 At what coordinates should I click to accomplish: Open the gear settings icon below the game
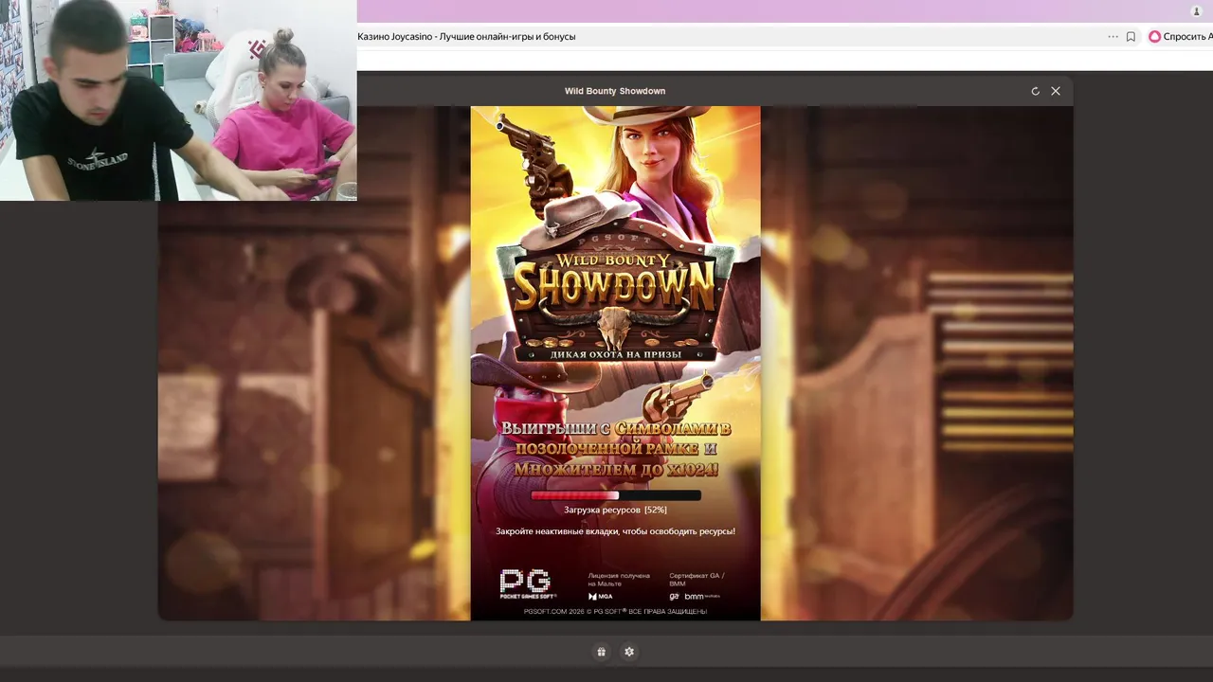629,652
